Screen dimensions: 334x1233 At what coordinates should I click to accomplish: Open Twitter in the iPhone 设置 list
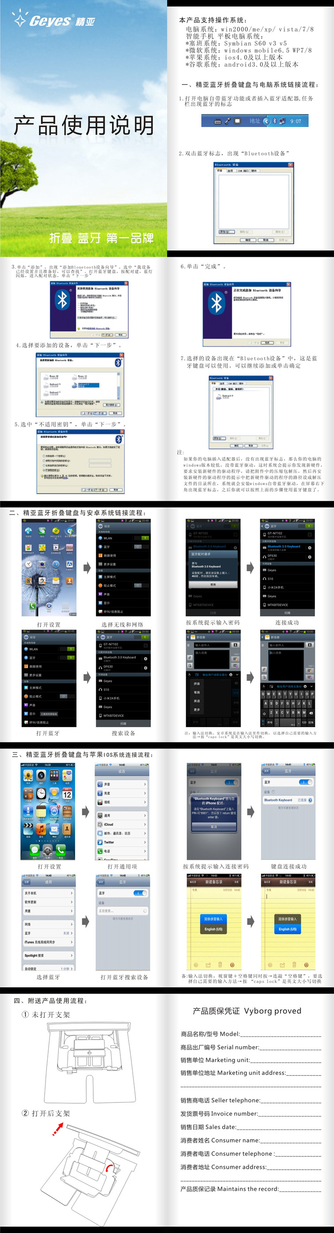tap(122, 842)
